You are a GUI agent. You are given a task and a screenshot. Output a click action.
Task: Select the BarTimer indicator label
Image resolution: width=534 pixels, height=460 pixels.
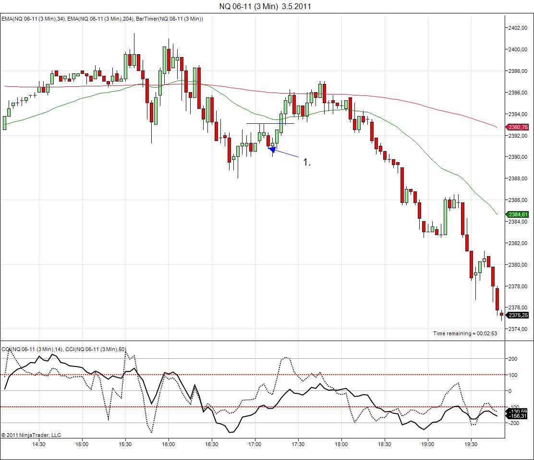tap(169, 19)
